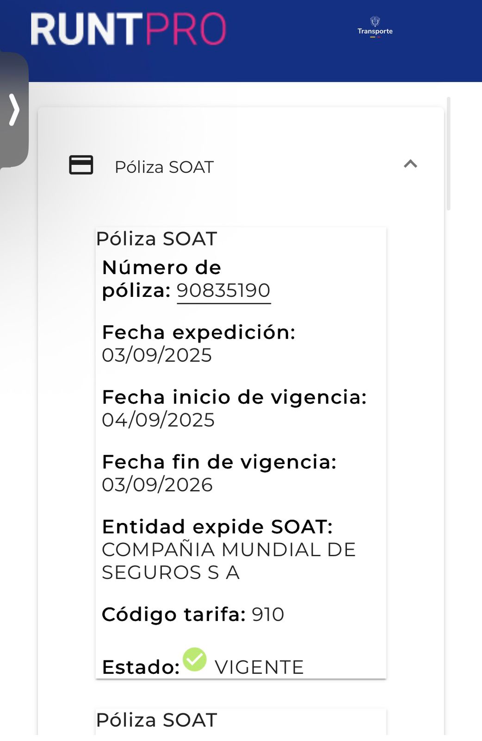Open the side drawer arrow handle
Image resolution: width=482 pixels, height=741 pixels.
click(x=14, y=110)
